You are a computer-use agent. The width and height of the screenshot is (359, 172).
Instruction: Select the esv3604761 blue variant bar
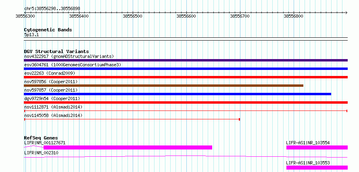(x=186, y=69)
